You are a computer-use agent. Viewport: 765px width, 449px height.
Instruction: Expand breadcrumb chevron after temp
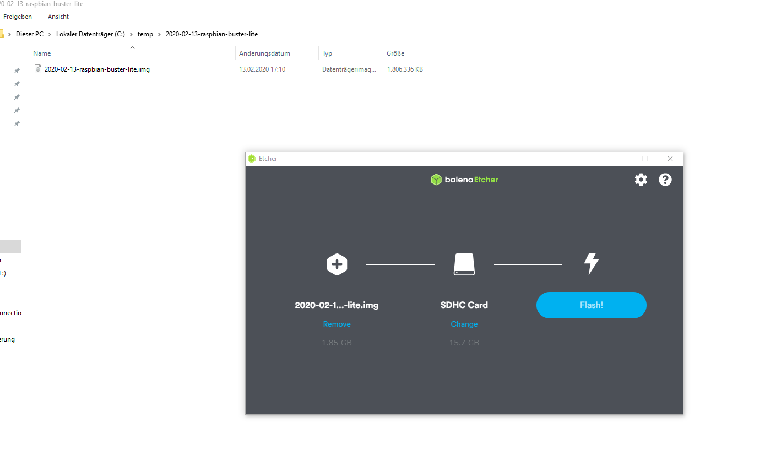[160, 34]
